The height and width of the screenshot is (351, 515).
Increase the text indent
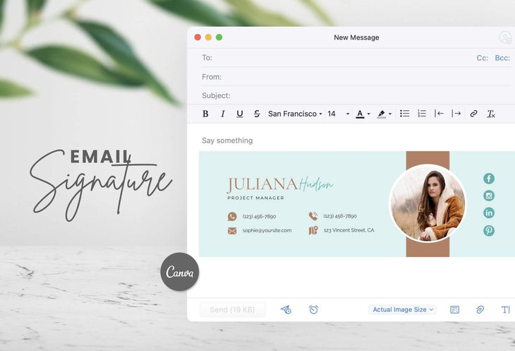[x=456, y=114]
